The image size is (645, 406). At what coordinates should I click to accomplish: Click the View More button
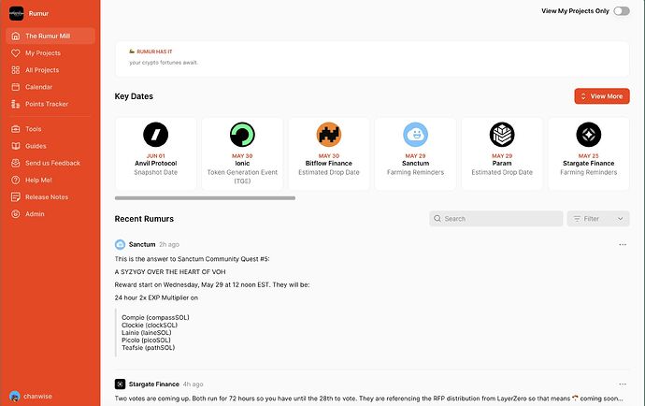[x=602, y=96]
